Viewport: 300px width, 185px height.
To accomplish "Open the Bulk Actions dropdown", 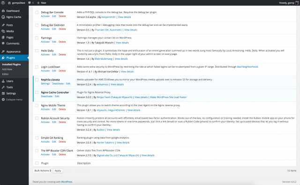I will pyautogui.click(x=43, y=170).
